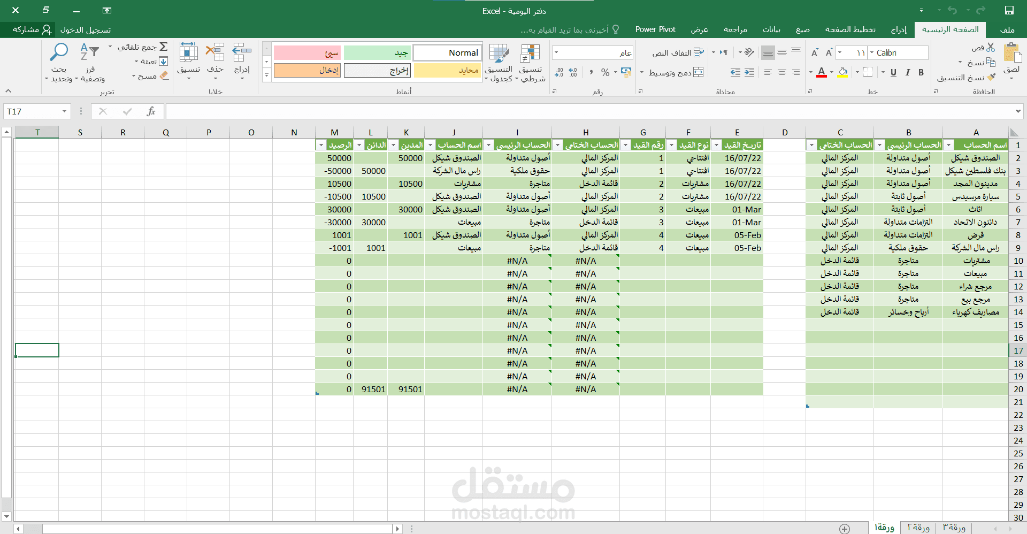Click the insert function fx icon
Screen dimensions: 1027x534
[151, 111]
